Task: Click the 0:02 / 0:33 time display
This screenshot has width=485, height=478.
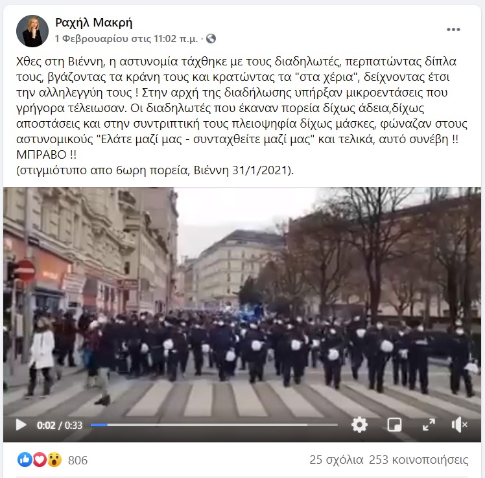Action: (x=60, y=425)
